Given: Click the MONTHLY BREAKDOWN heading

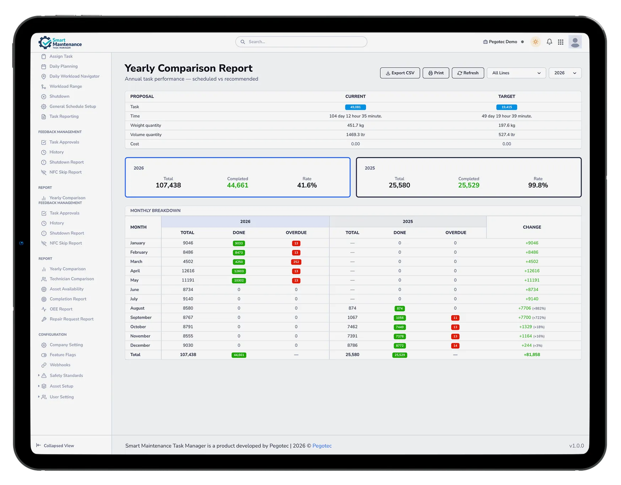Looking at the screenshot, I should [155, 211].
